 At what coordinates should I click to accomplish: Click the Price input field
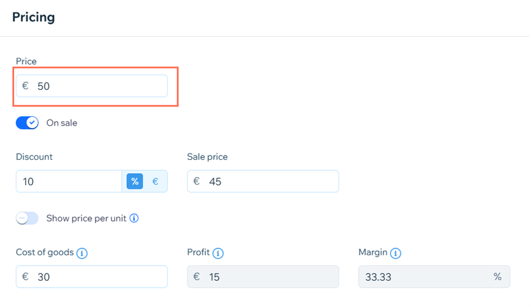point(98,86)
